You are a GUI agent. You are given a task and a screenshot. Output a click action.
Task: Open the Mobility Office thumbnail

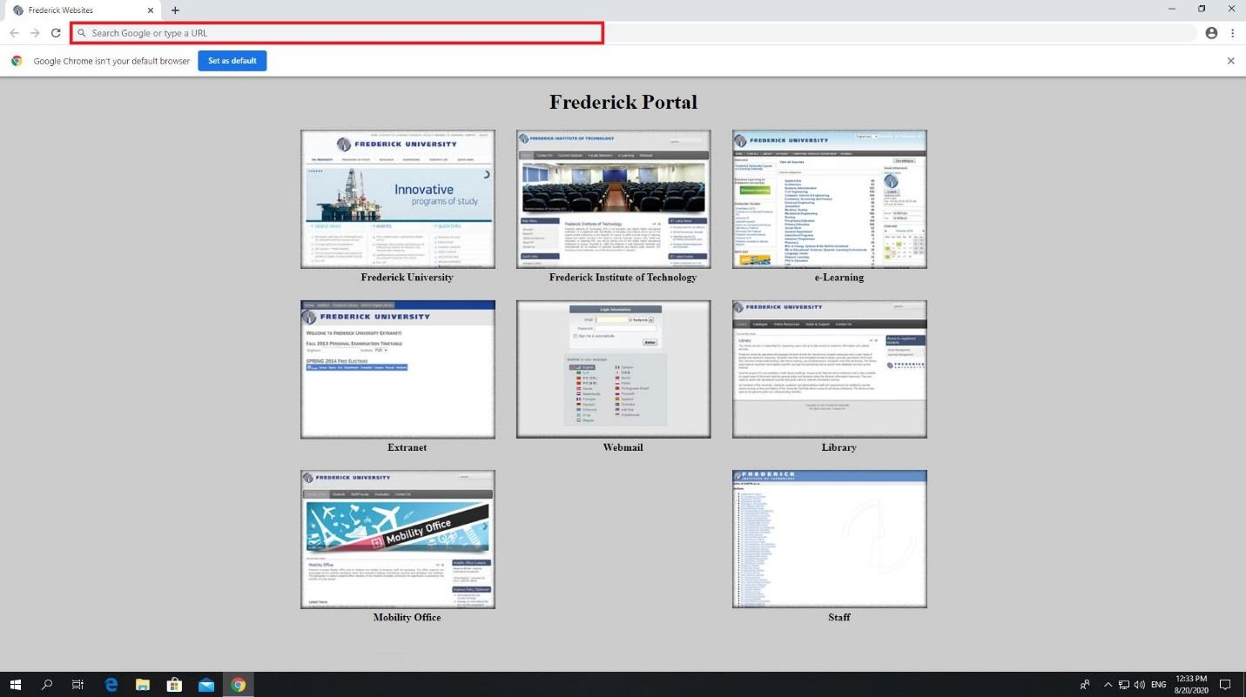pos(398,539)
